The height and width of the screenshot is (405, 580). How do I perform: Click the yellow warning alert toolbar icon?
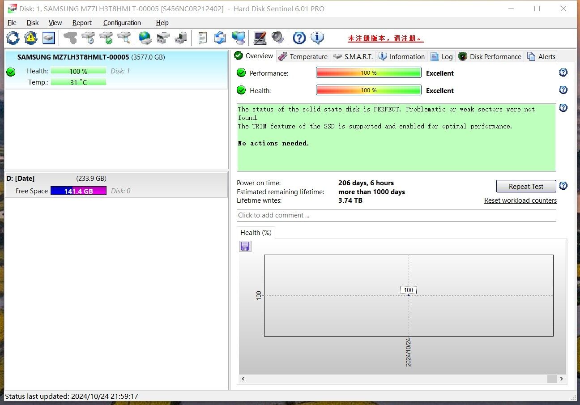coord(31,38)
